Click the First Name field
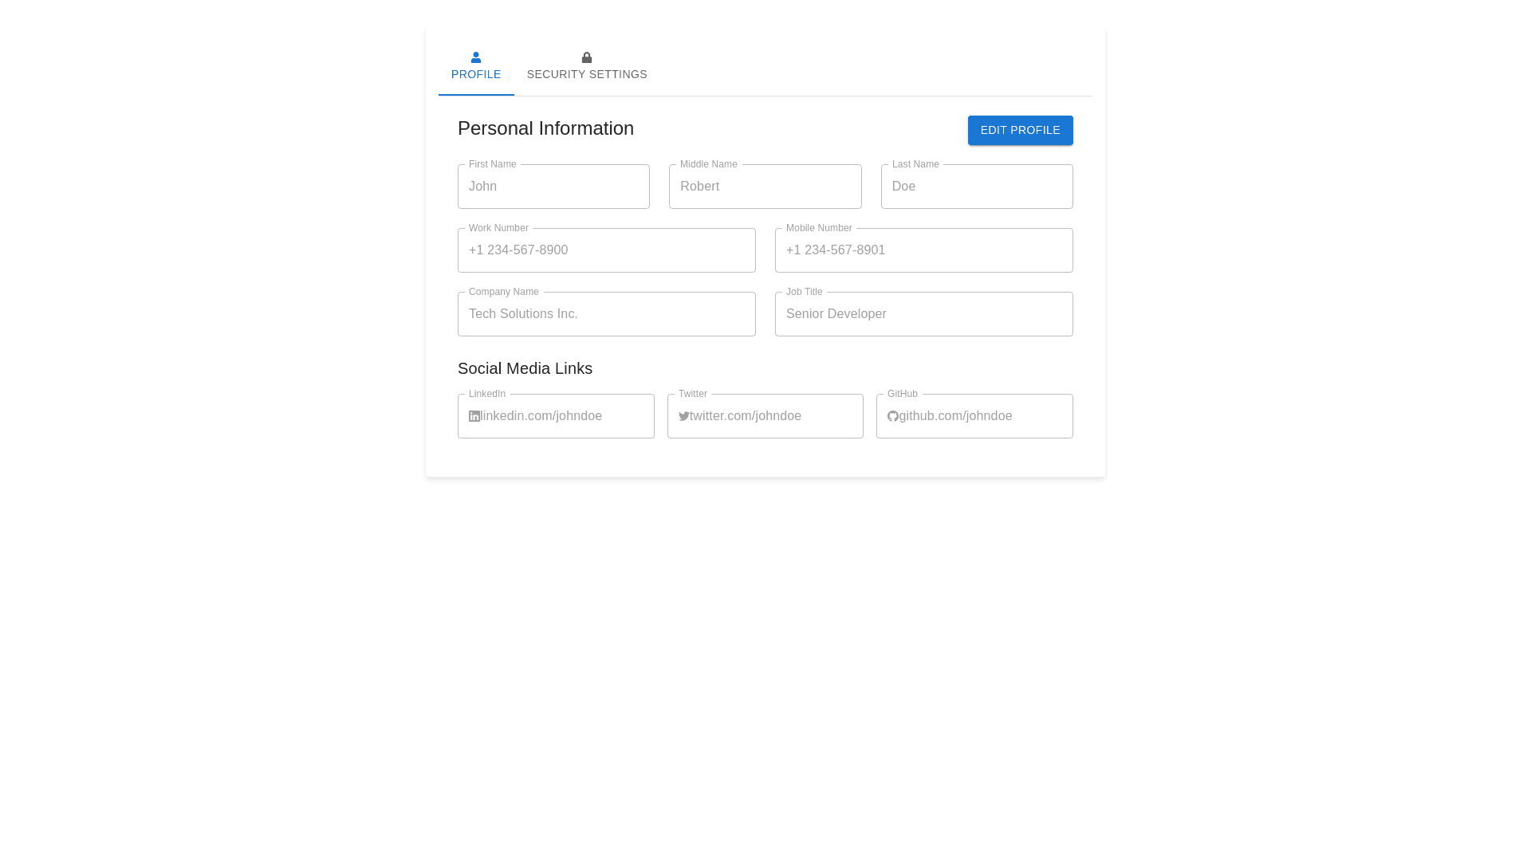Screen dimensions: 1531x861 tap(553, 187)
